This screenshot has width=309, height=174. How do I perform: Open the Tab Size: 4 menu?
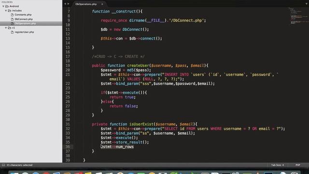tap(278, 165)
